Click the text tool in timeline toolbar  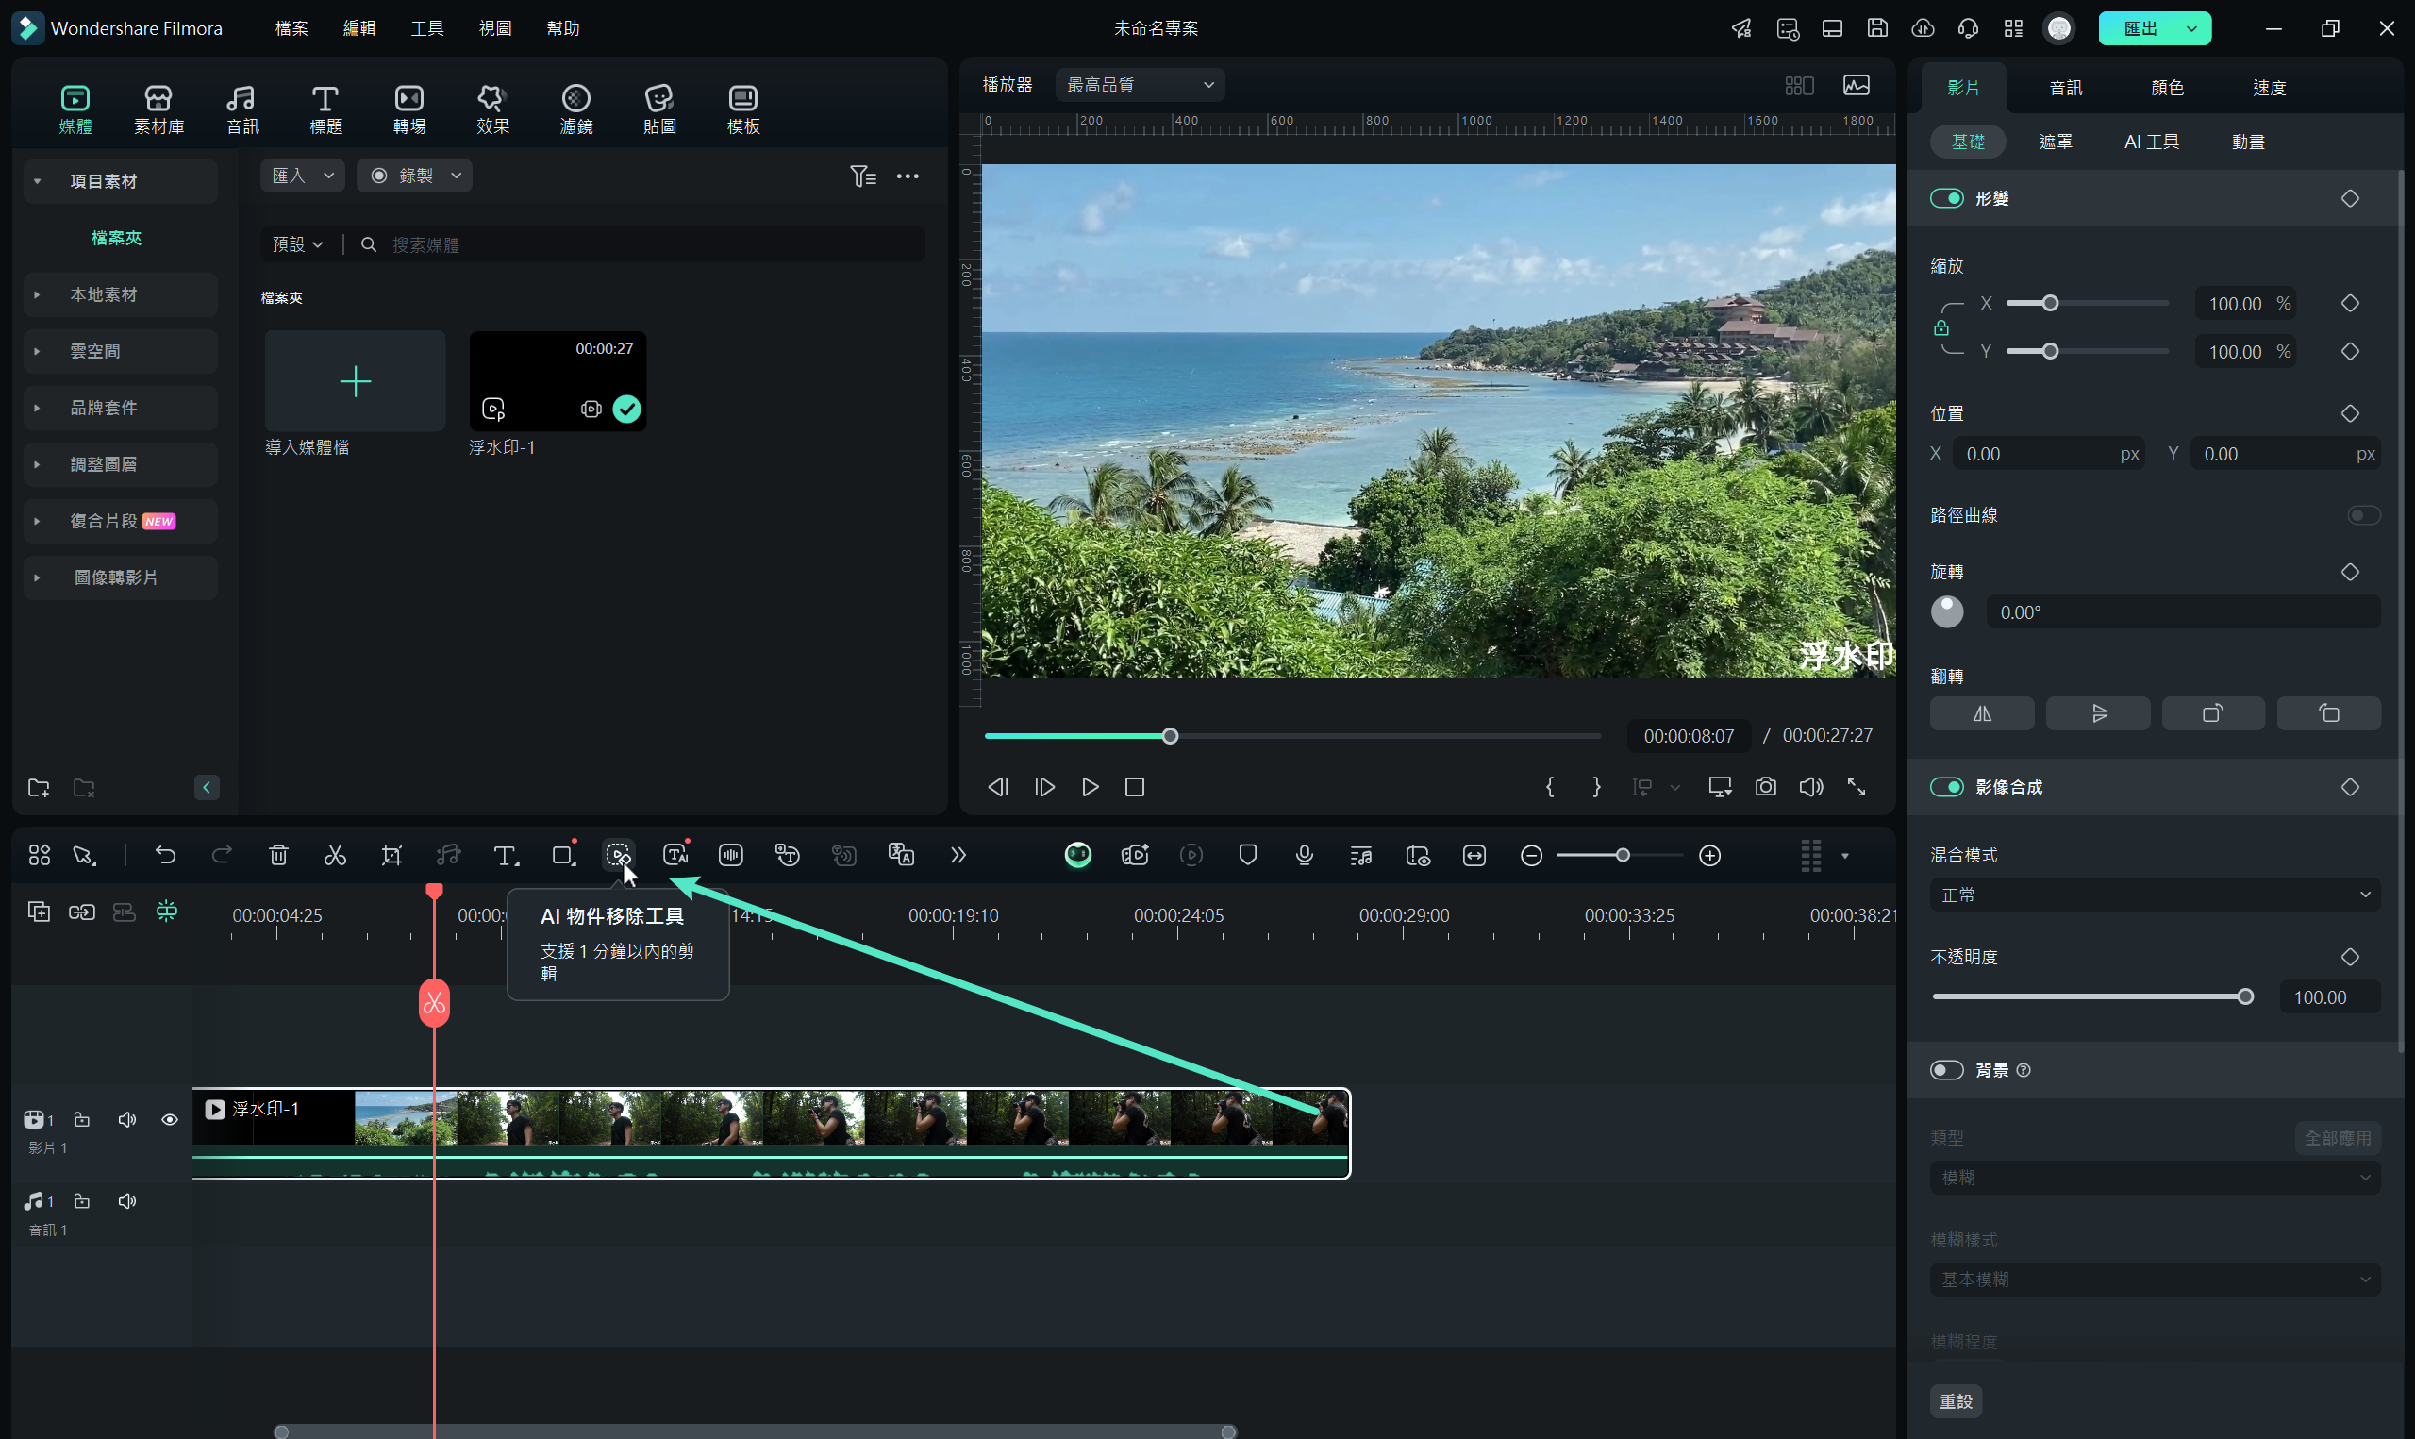505,855
